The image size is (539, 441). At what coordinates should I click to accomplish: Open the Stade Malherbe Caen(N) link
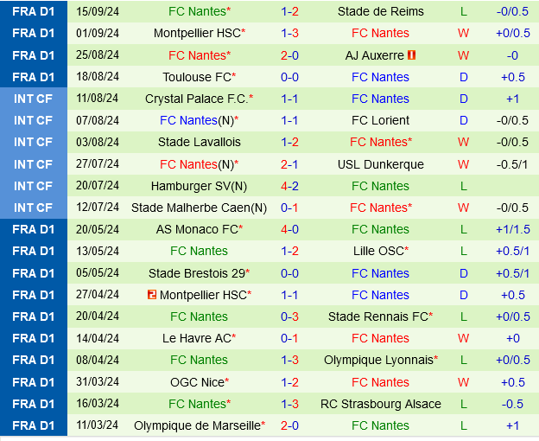[x=199, y=208]
